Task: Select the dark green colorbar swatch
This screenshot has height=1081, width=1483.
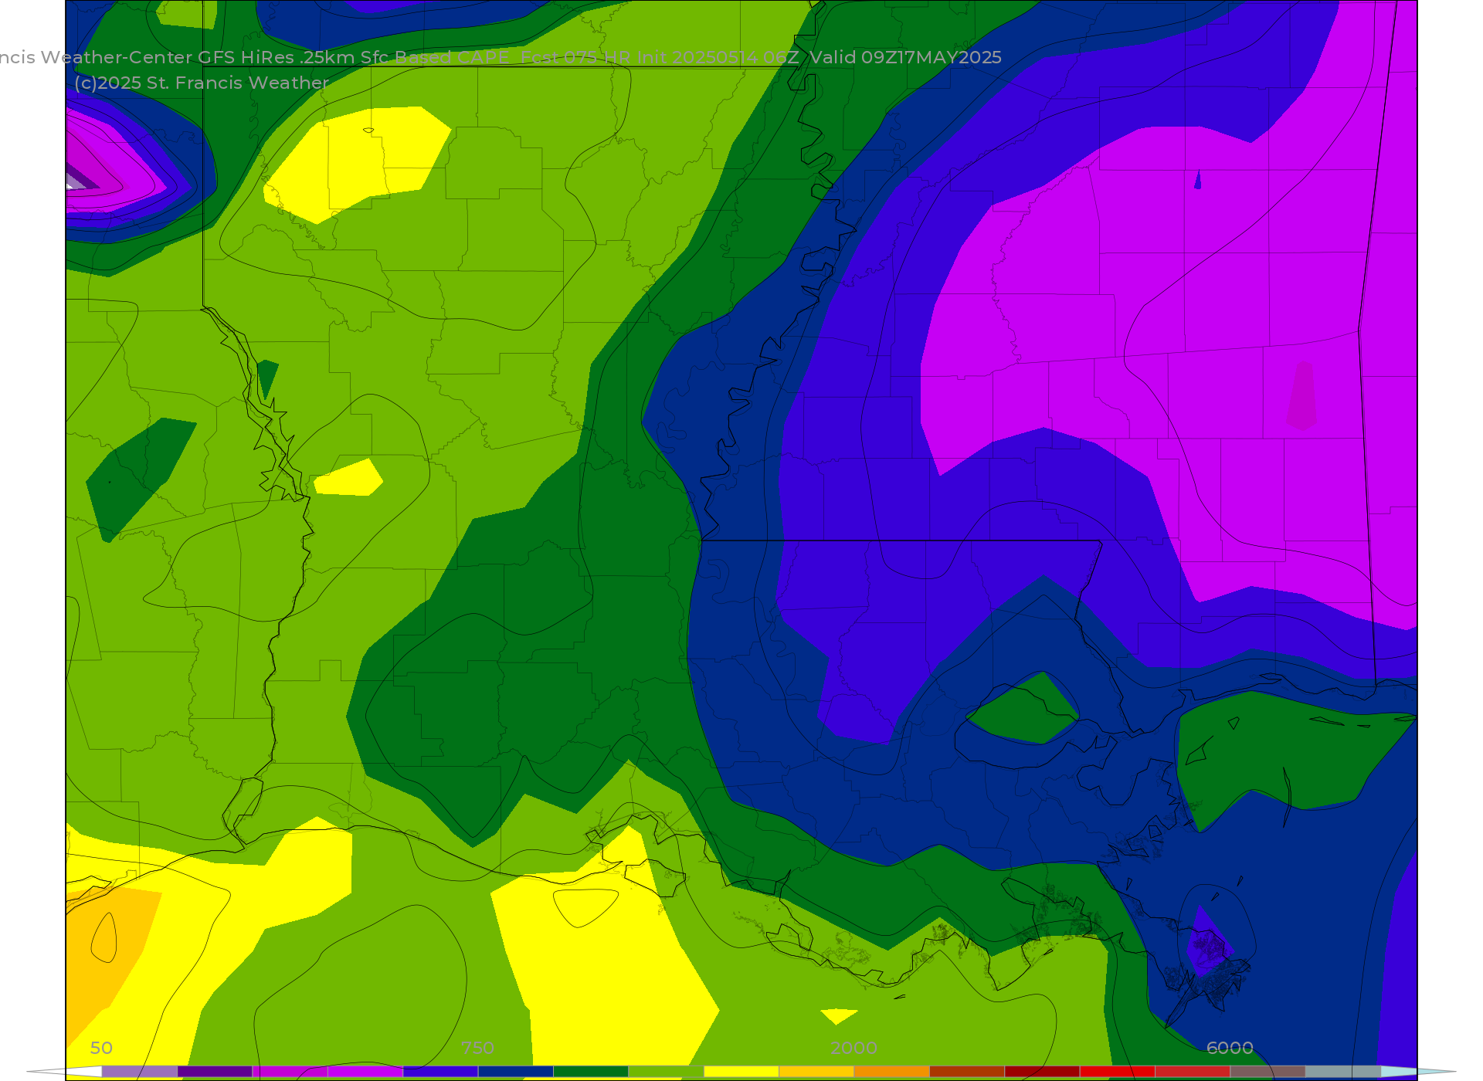Action: tap(591, 1072)
